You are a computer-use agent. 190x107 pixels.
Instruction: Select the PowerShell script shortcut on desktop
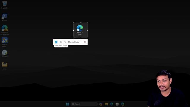point(5,17)
